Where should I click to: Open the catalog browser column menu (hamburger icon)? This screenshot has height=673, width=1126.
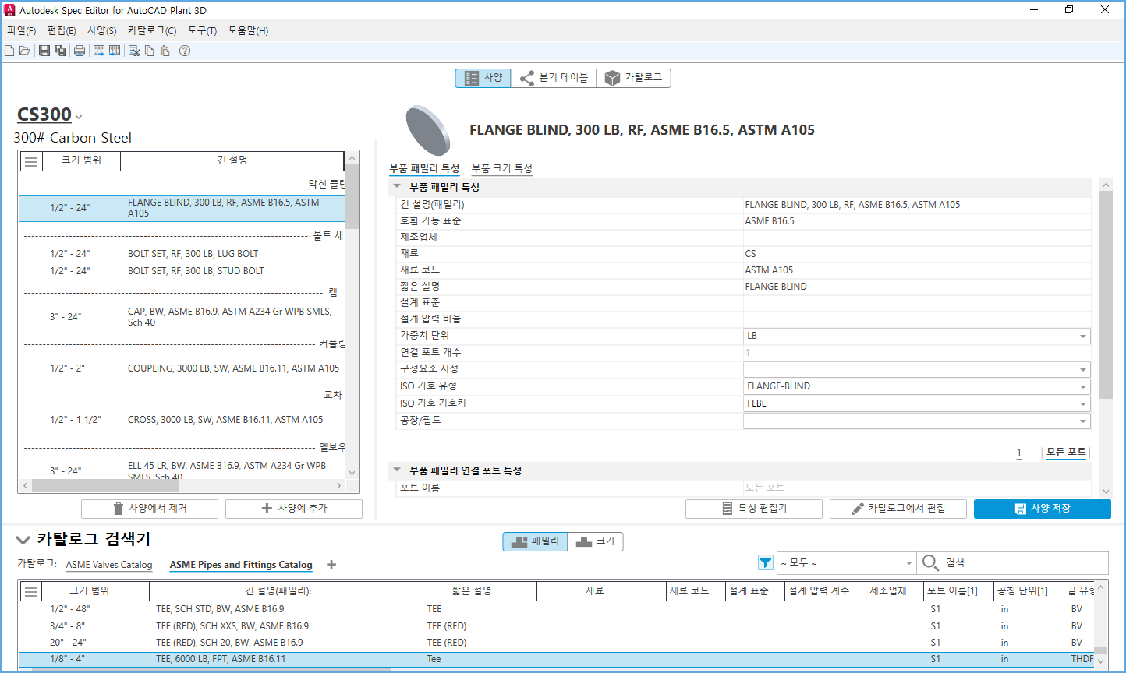click(31, 591)
